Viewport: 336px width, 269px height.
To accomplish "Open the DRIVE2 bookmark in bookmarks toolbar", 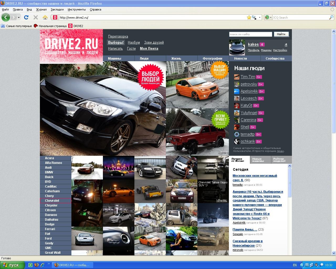I will tap(76, 26).
